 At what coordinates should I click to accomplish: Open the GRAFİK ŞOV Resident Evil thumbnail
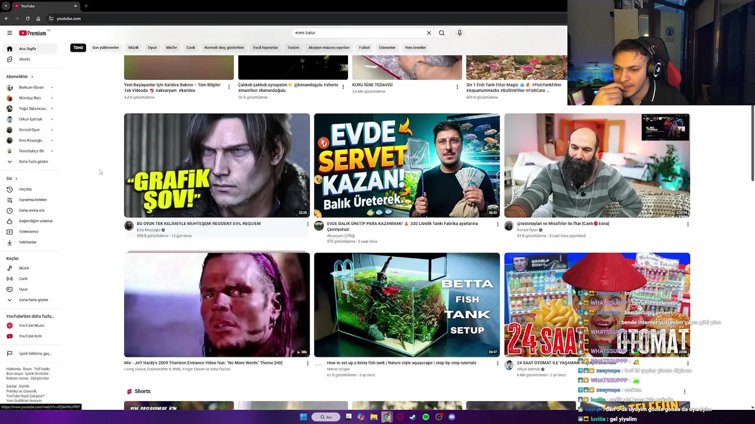(217, 165)
